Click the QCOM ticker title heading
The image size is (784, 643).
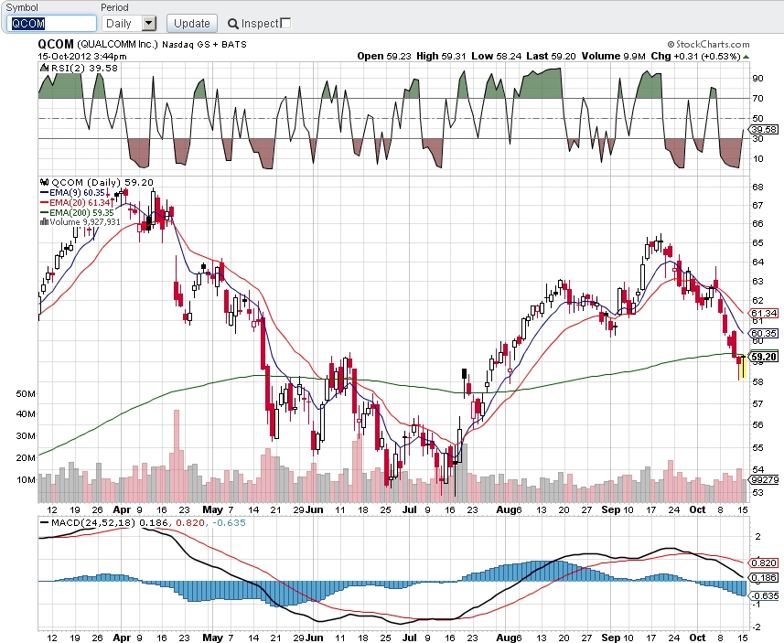coord(56,44)
